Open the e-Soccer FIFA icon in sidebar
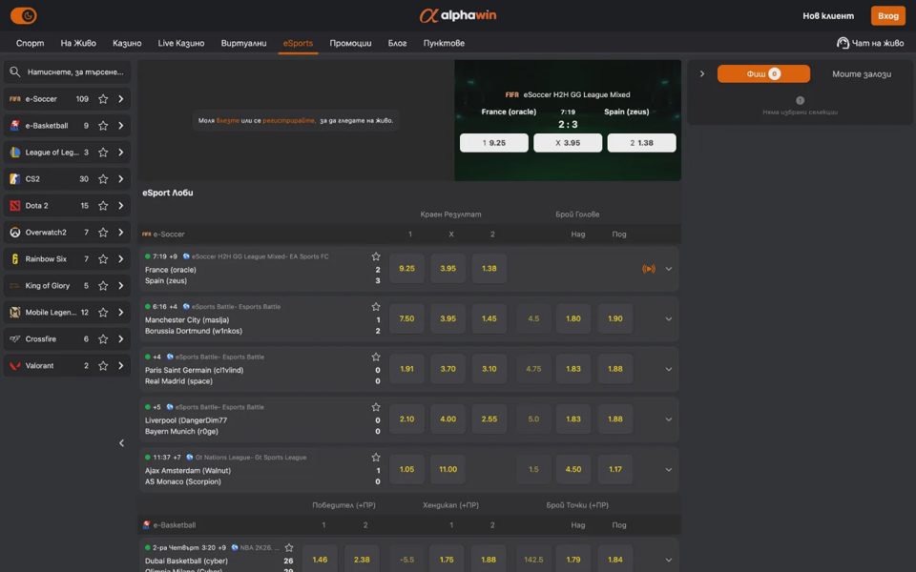 click(15, 99)
